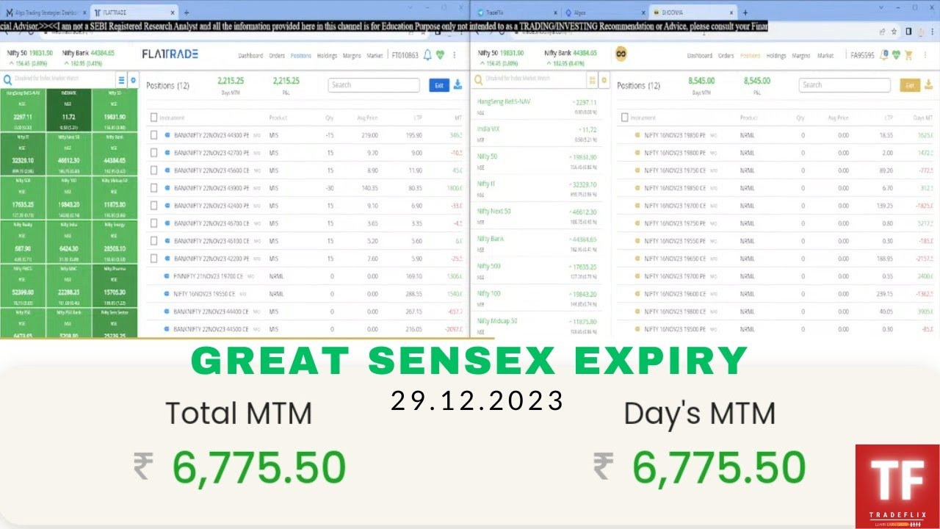
Task: Bookmark the Shoonya page with star icon
Action: tap(894, 32)
